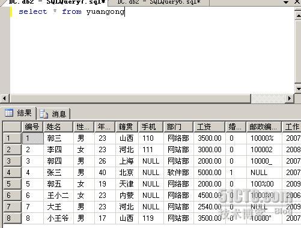Select the 年... column header
The image size is (301, 228).
pos(105,127)
